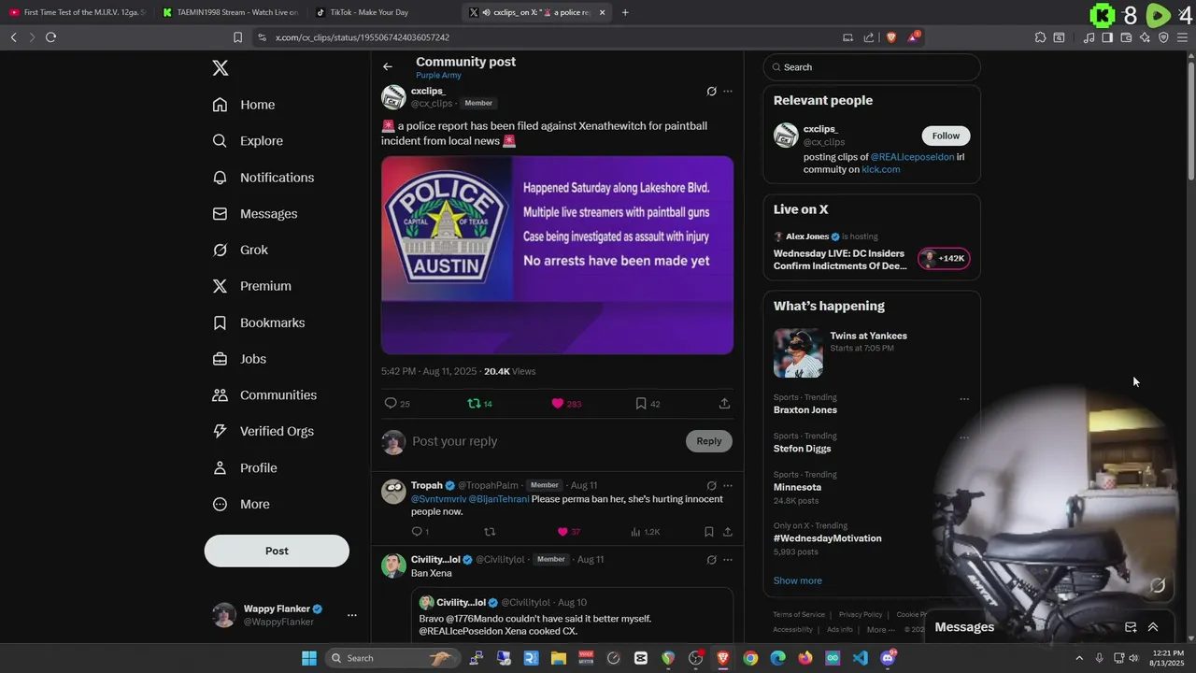Image resolution: width=1196 pixels, height=673 pixels.
Task: Open Windows Start menu
Action: pos(308,658)
